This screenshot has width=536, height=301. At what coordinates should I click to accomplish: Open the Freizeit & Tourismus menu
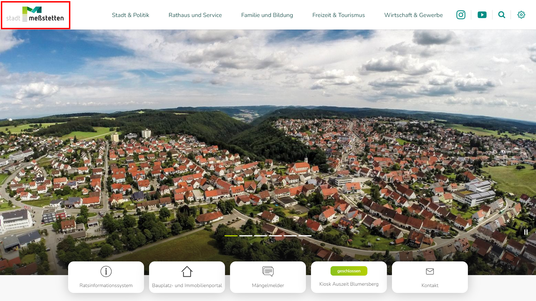coord(338,15)
